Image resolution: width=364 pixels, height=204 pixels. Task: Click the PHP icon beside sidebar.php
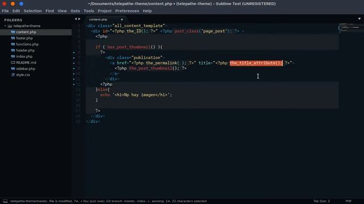(13, 69)
